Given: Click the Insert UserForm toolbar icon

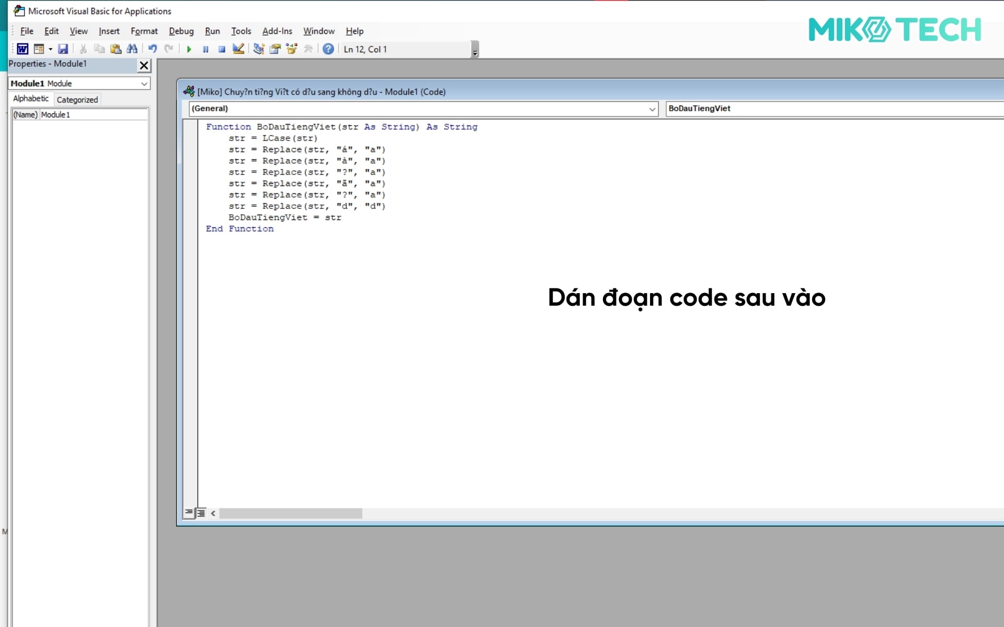Looking at the screenshot, I should coord(39,49).
